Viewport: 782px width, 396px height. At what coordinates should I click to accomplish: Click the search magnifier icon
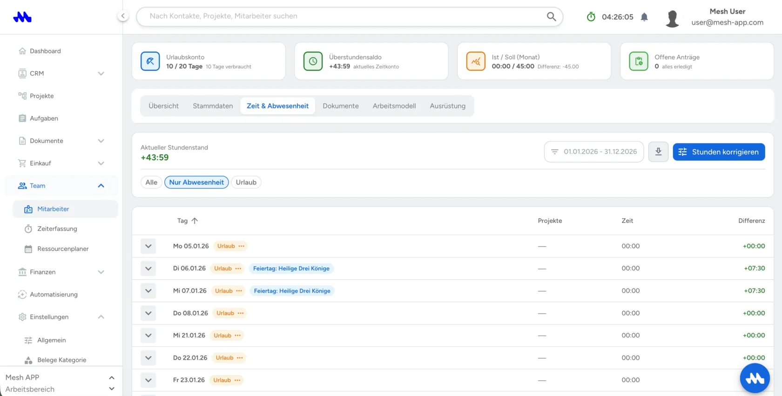[551, 17]
